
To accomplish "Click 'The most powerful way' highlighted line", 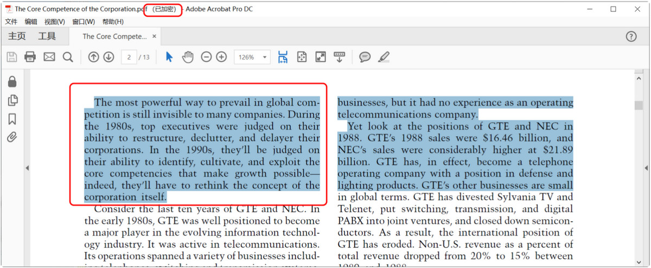I will click(207, 103).
